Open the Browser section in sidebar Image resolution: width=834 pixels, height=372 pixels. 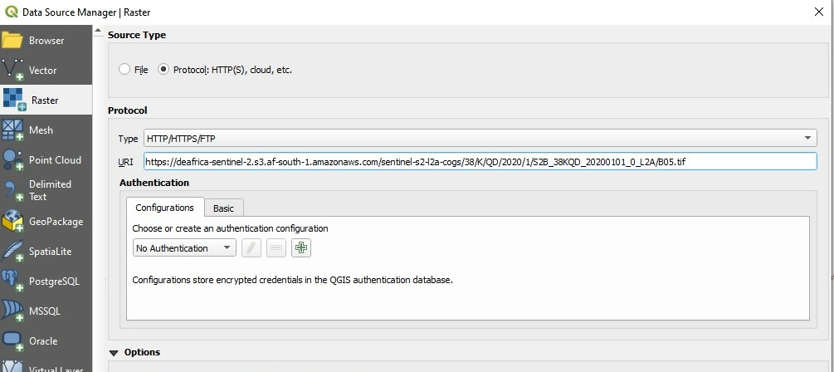(46, 41)
